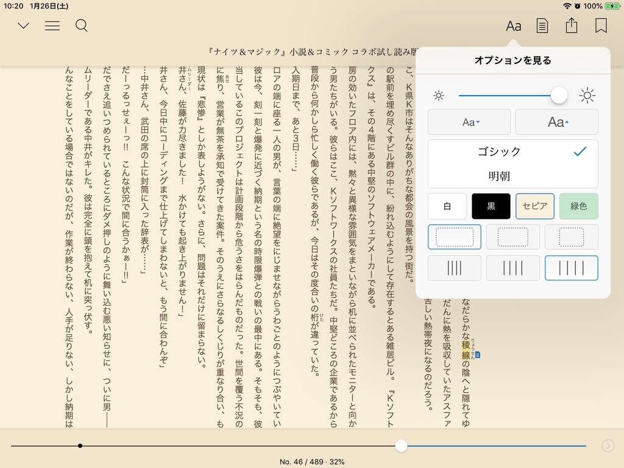The image size is (624, 468).
Task: Select the widest line spacing layout option
Action: click(571, 268)
